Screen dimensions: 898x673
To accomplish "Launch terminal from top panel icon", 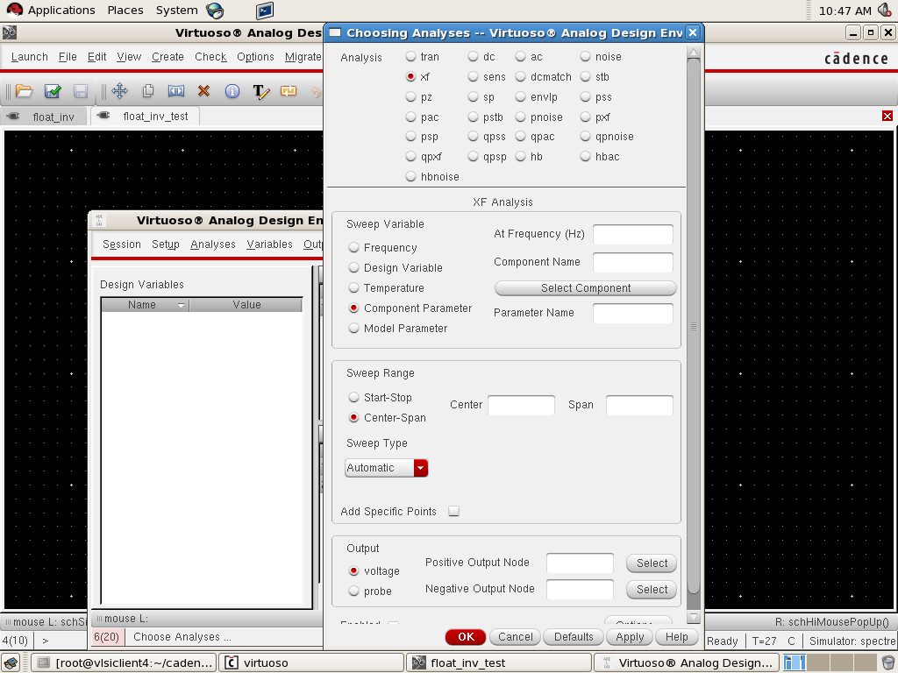I will pyautogui.click(x=265, y=11).
